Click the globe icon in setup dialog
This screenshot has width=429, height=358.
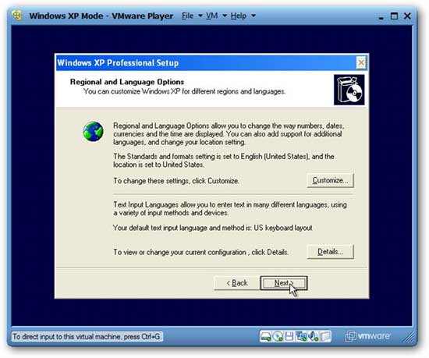pyautogui.click(x=93, y=132)
